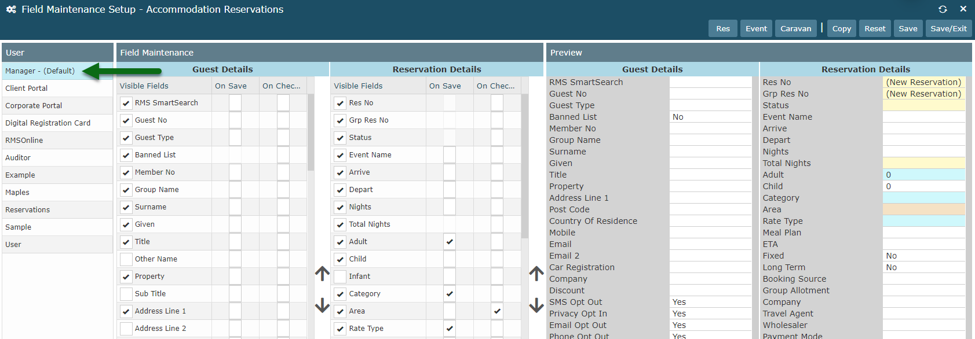Image resolution: width=975 pixels, height=339 pixels.
Task: Select Digital Registration Card user
Action: (57, 123)
